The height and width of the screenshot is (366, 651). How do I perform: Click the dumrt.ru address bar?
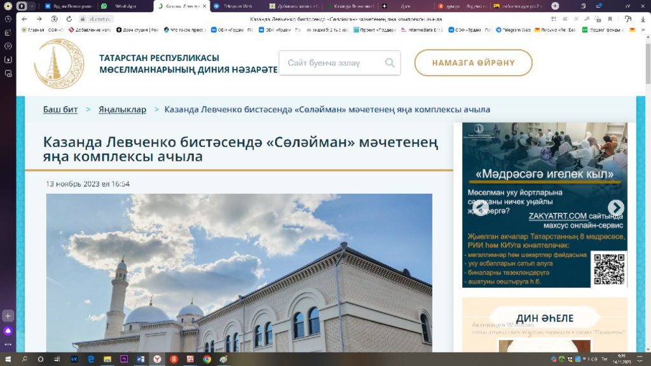point(100,19)
